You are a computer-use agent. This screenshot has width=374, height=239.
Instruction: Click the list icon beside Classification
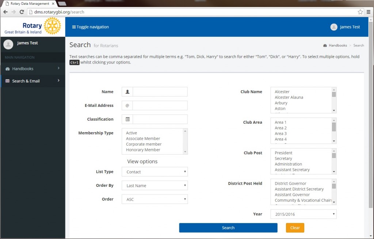[127, 119]
